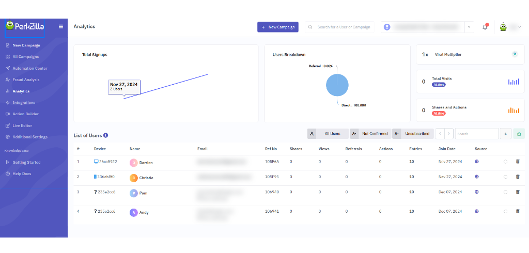Delete Darrien's row with the trash icon
The height and width of the screenshot is (253, 529).
click(518, 162)
